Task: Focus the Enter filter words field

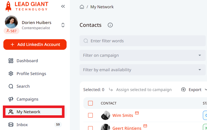Action: pos(142,41)
